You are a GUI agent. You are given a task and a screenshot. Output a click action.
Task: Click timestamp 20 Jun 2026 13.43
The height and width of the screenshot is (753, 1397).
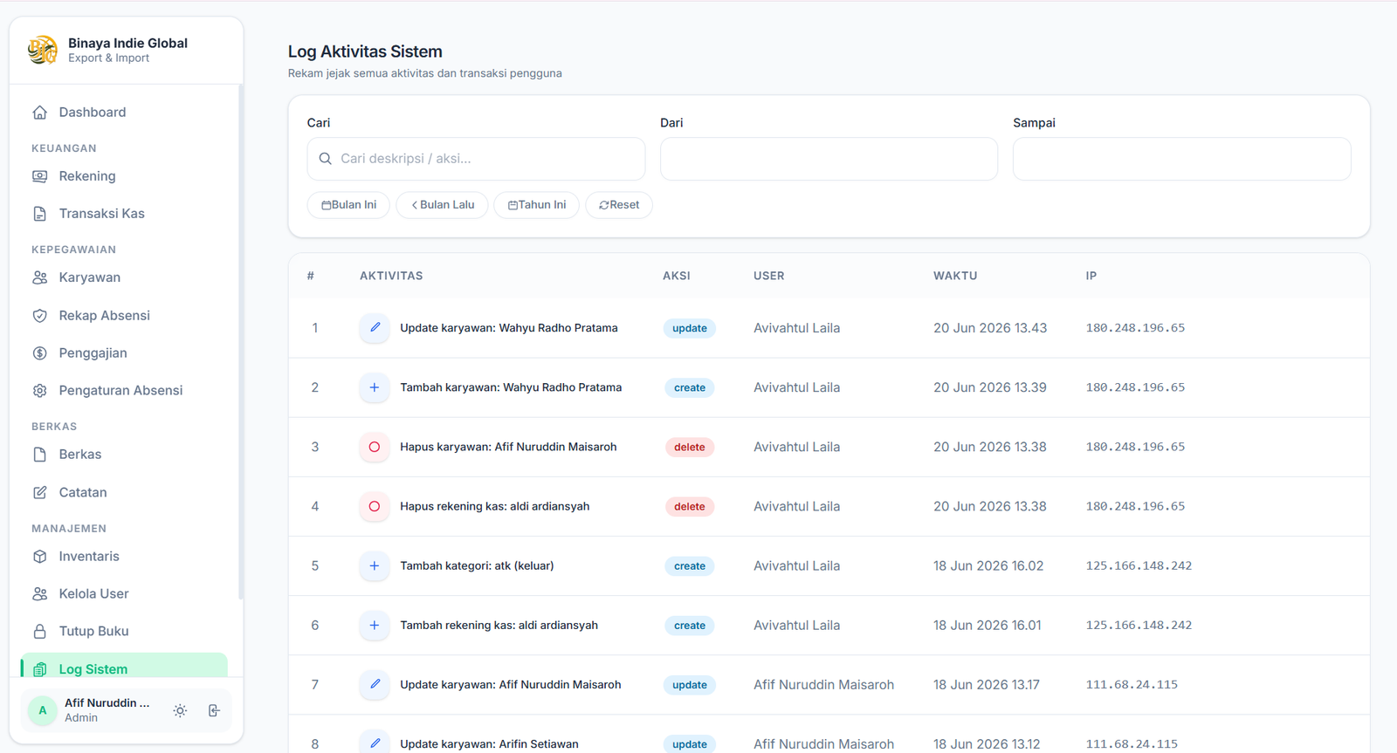(x=990, y=328)
